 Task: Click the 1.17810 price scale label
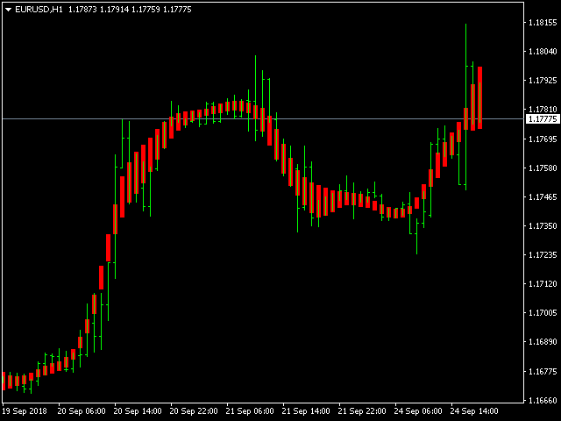tap(543, 109)
